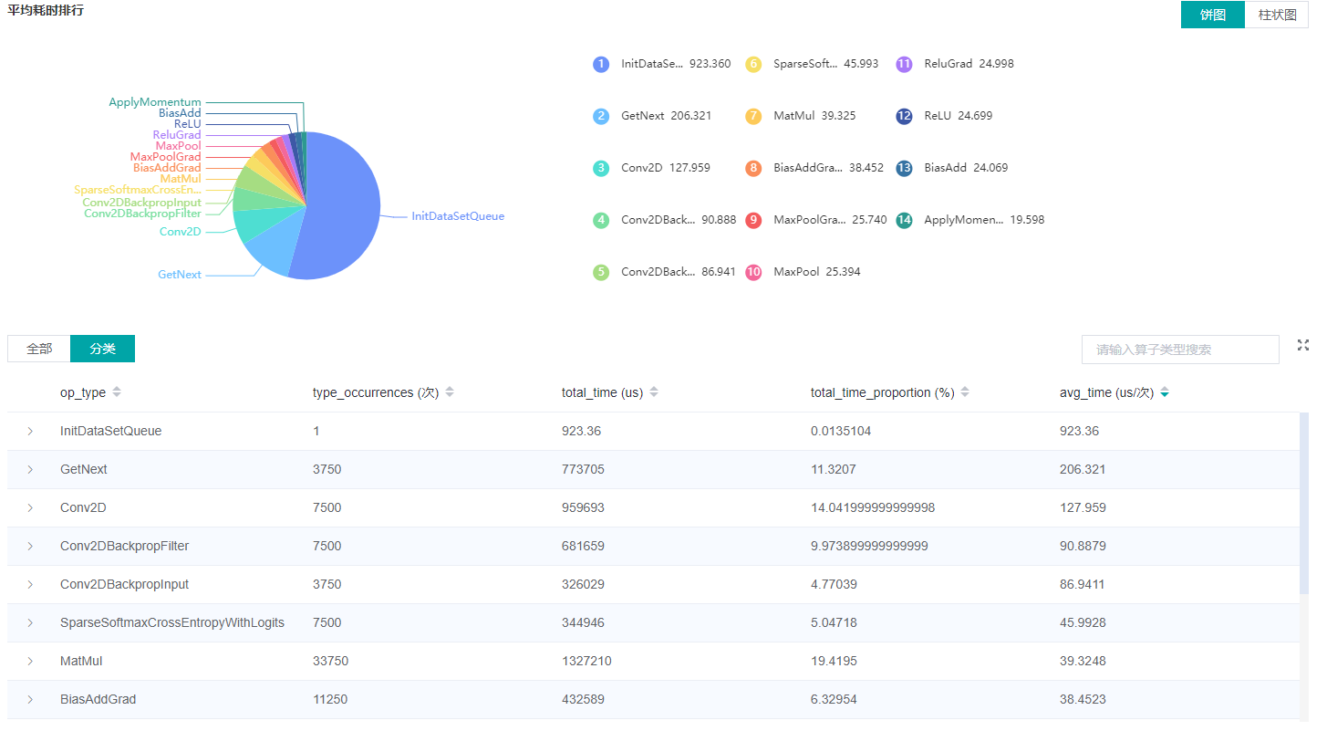Expand the MatMul row chevron

click(x=30, y=661)
